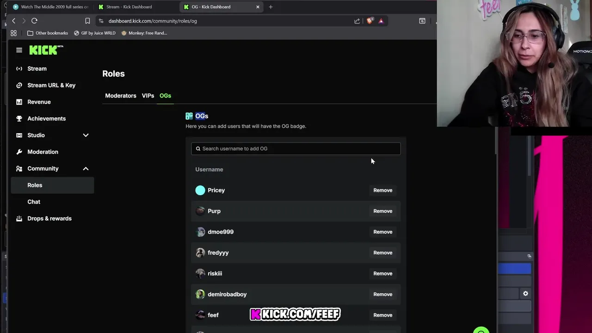592x333 pixels.
Task: Click the Brave shields icon in address bar
Action: (x=370, y=21)
